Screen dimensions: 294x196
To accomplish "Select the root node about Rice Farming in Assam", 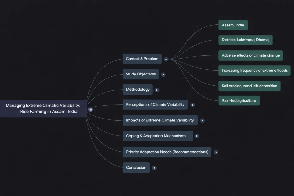I will pos(43,108).
